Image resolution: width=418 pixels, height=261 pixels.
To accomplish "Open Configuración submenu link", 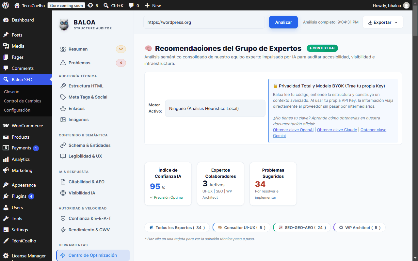I will 17,110.
